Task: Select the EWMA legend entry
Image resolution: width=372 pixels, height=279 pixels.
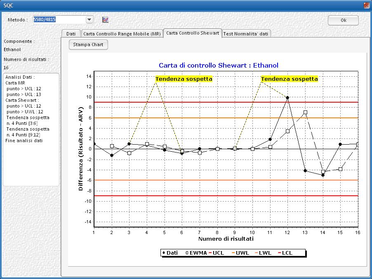Action: (x=196, y=253)
